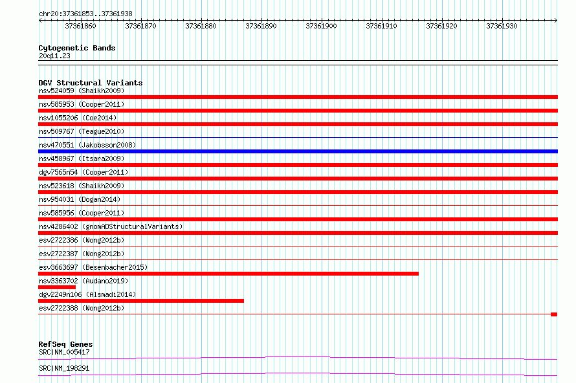Click the DGV Structural Variants heading
576x383 pixels.
(x=91, y=83)
